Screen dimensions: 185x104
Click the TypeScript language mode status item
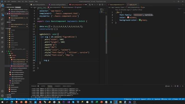pyautogui.click(x=157, y=99)
